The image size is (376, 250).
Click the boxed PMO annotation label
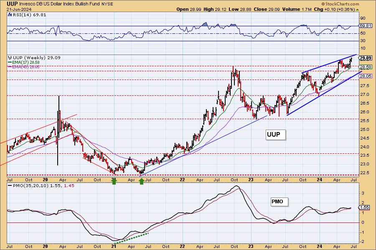pos(279,202)
